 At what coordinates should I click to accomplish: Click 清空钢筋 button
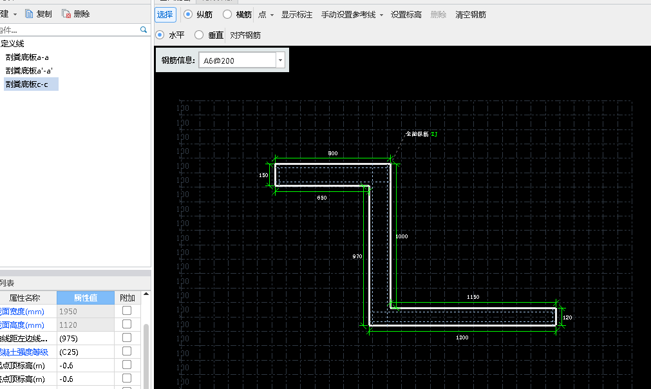pyautogui.click(x=471, y=15)
